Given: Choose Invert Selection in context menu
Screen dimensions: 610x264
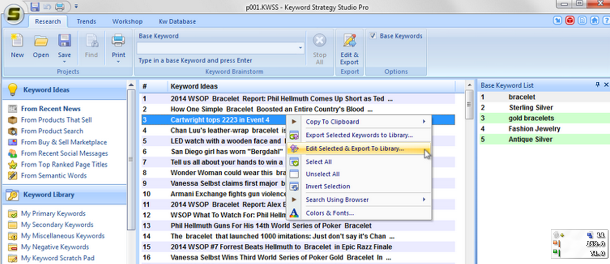Looking at the screenshot, I should [359, 186].
